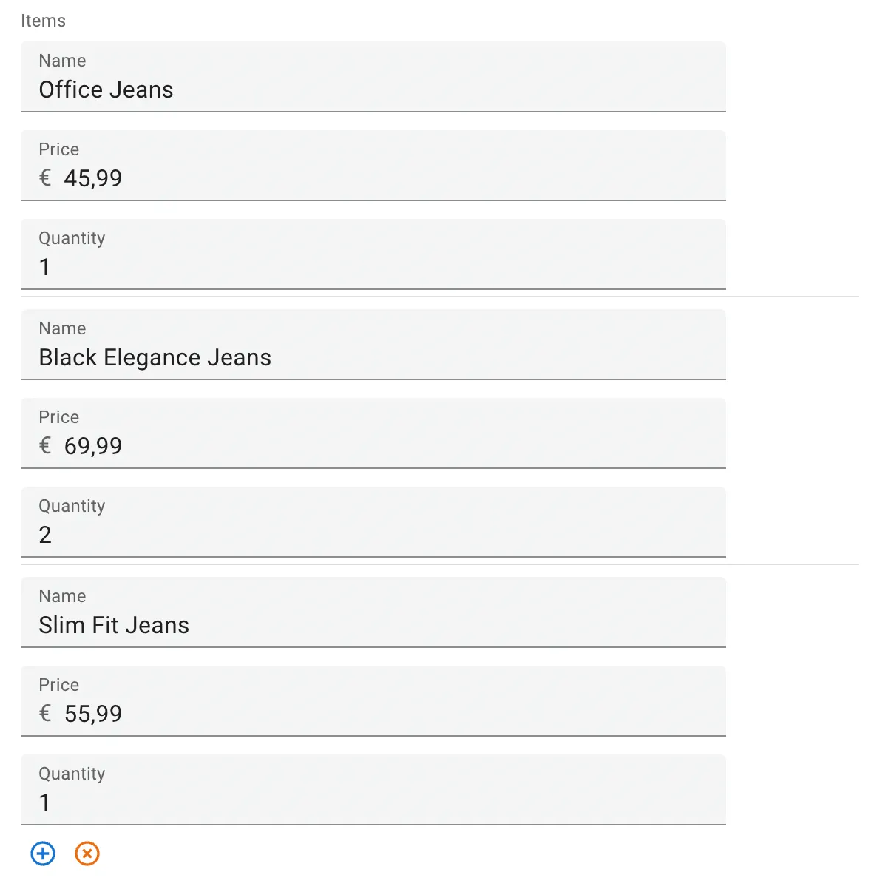Click the Quantity label above the value 1
The height and width of the screenshot is (895, 880).
72,238
